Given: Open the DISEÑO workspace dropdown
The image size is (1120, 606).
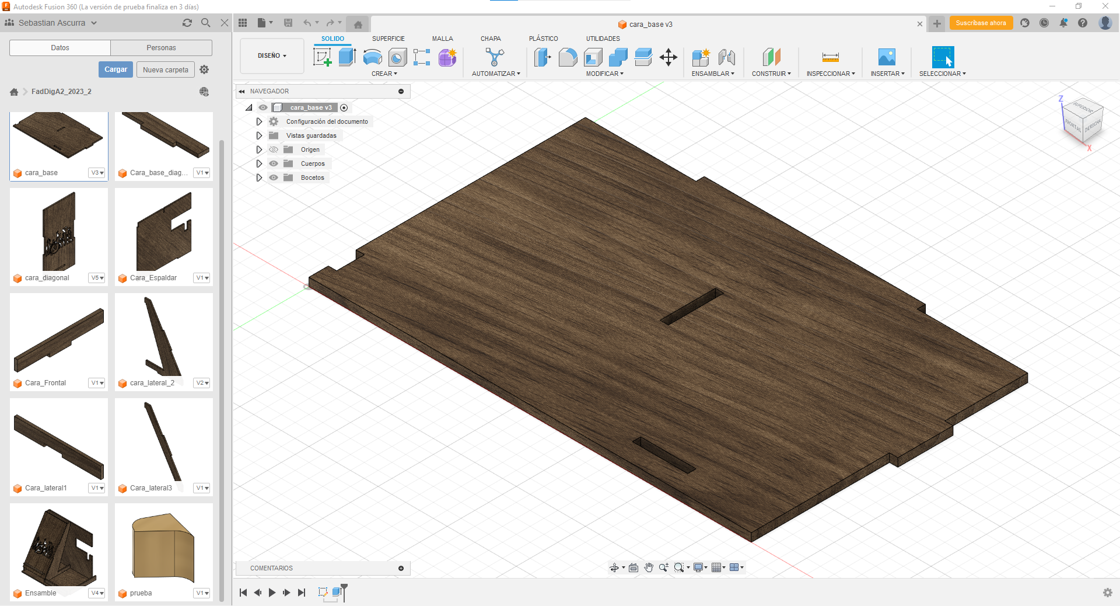Looking at the screenshot, I should click(x=272, y=56).
